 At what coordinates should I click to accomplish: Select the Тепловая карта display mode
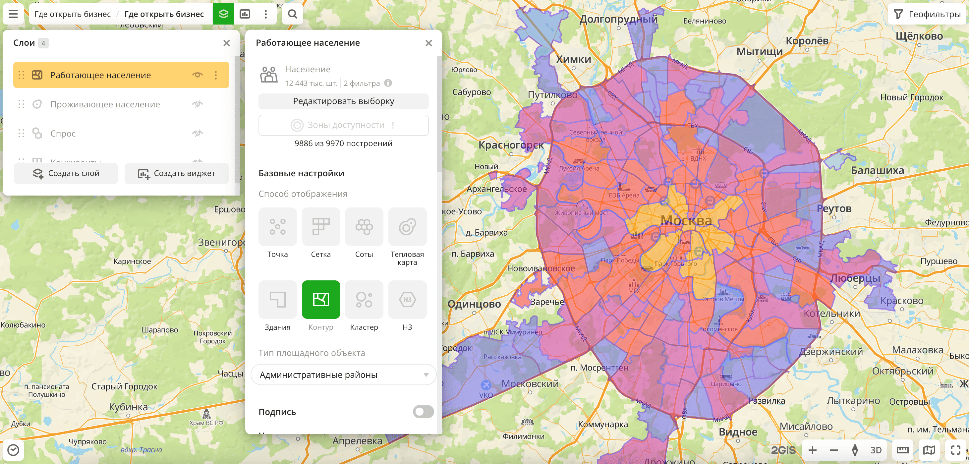pyautogui.click(x=407, y=227)
